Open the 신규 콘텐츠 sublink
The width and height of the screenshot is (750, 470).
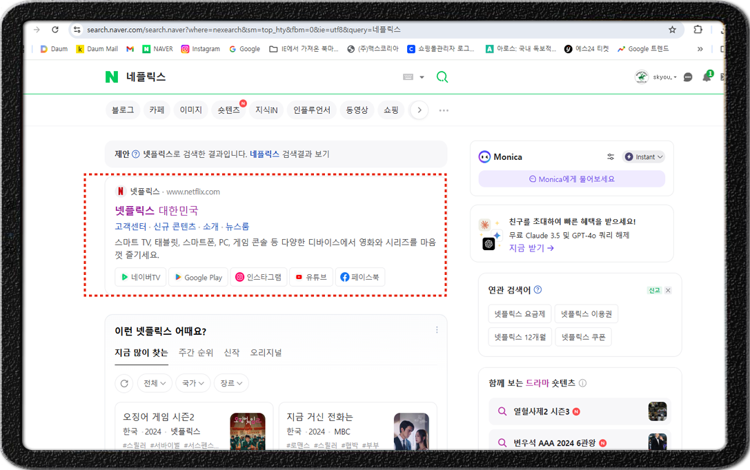(175, 227)
